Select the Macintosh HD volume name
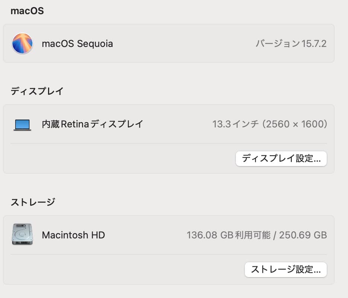 [73, 235]
